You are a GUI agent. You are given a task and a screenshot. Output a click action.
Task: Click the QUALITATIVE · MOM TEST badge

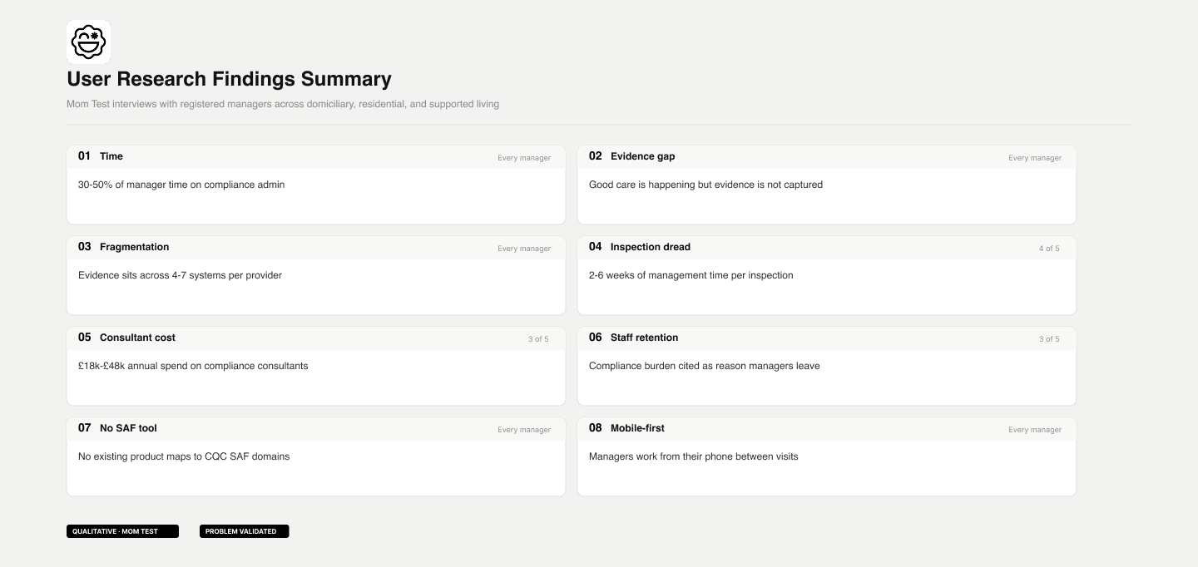click(x=122, y=531)
